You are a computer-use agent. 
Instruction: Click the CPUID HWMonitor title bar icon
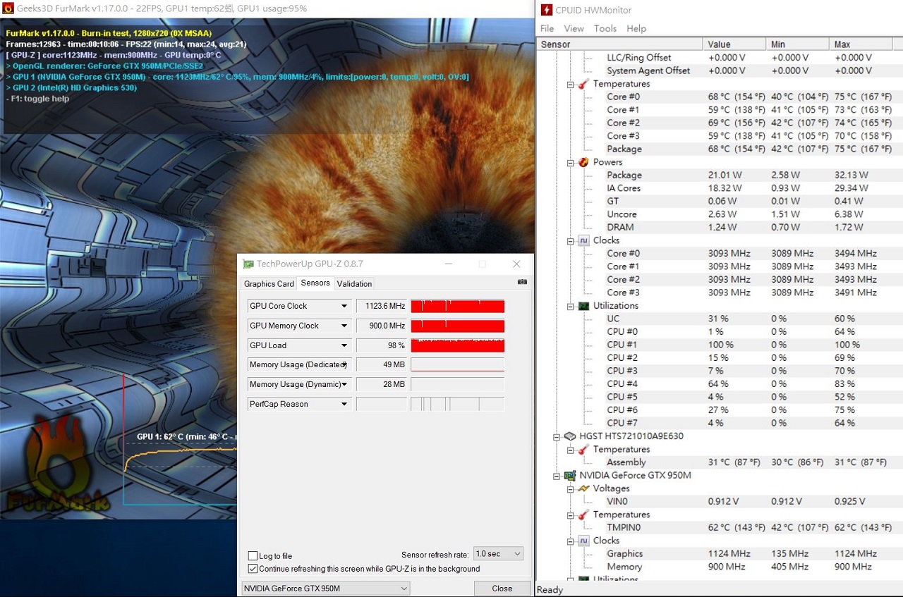pyautogui.click(x=547, y=10)
